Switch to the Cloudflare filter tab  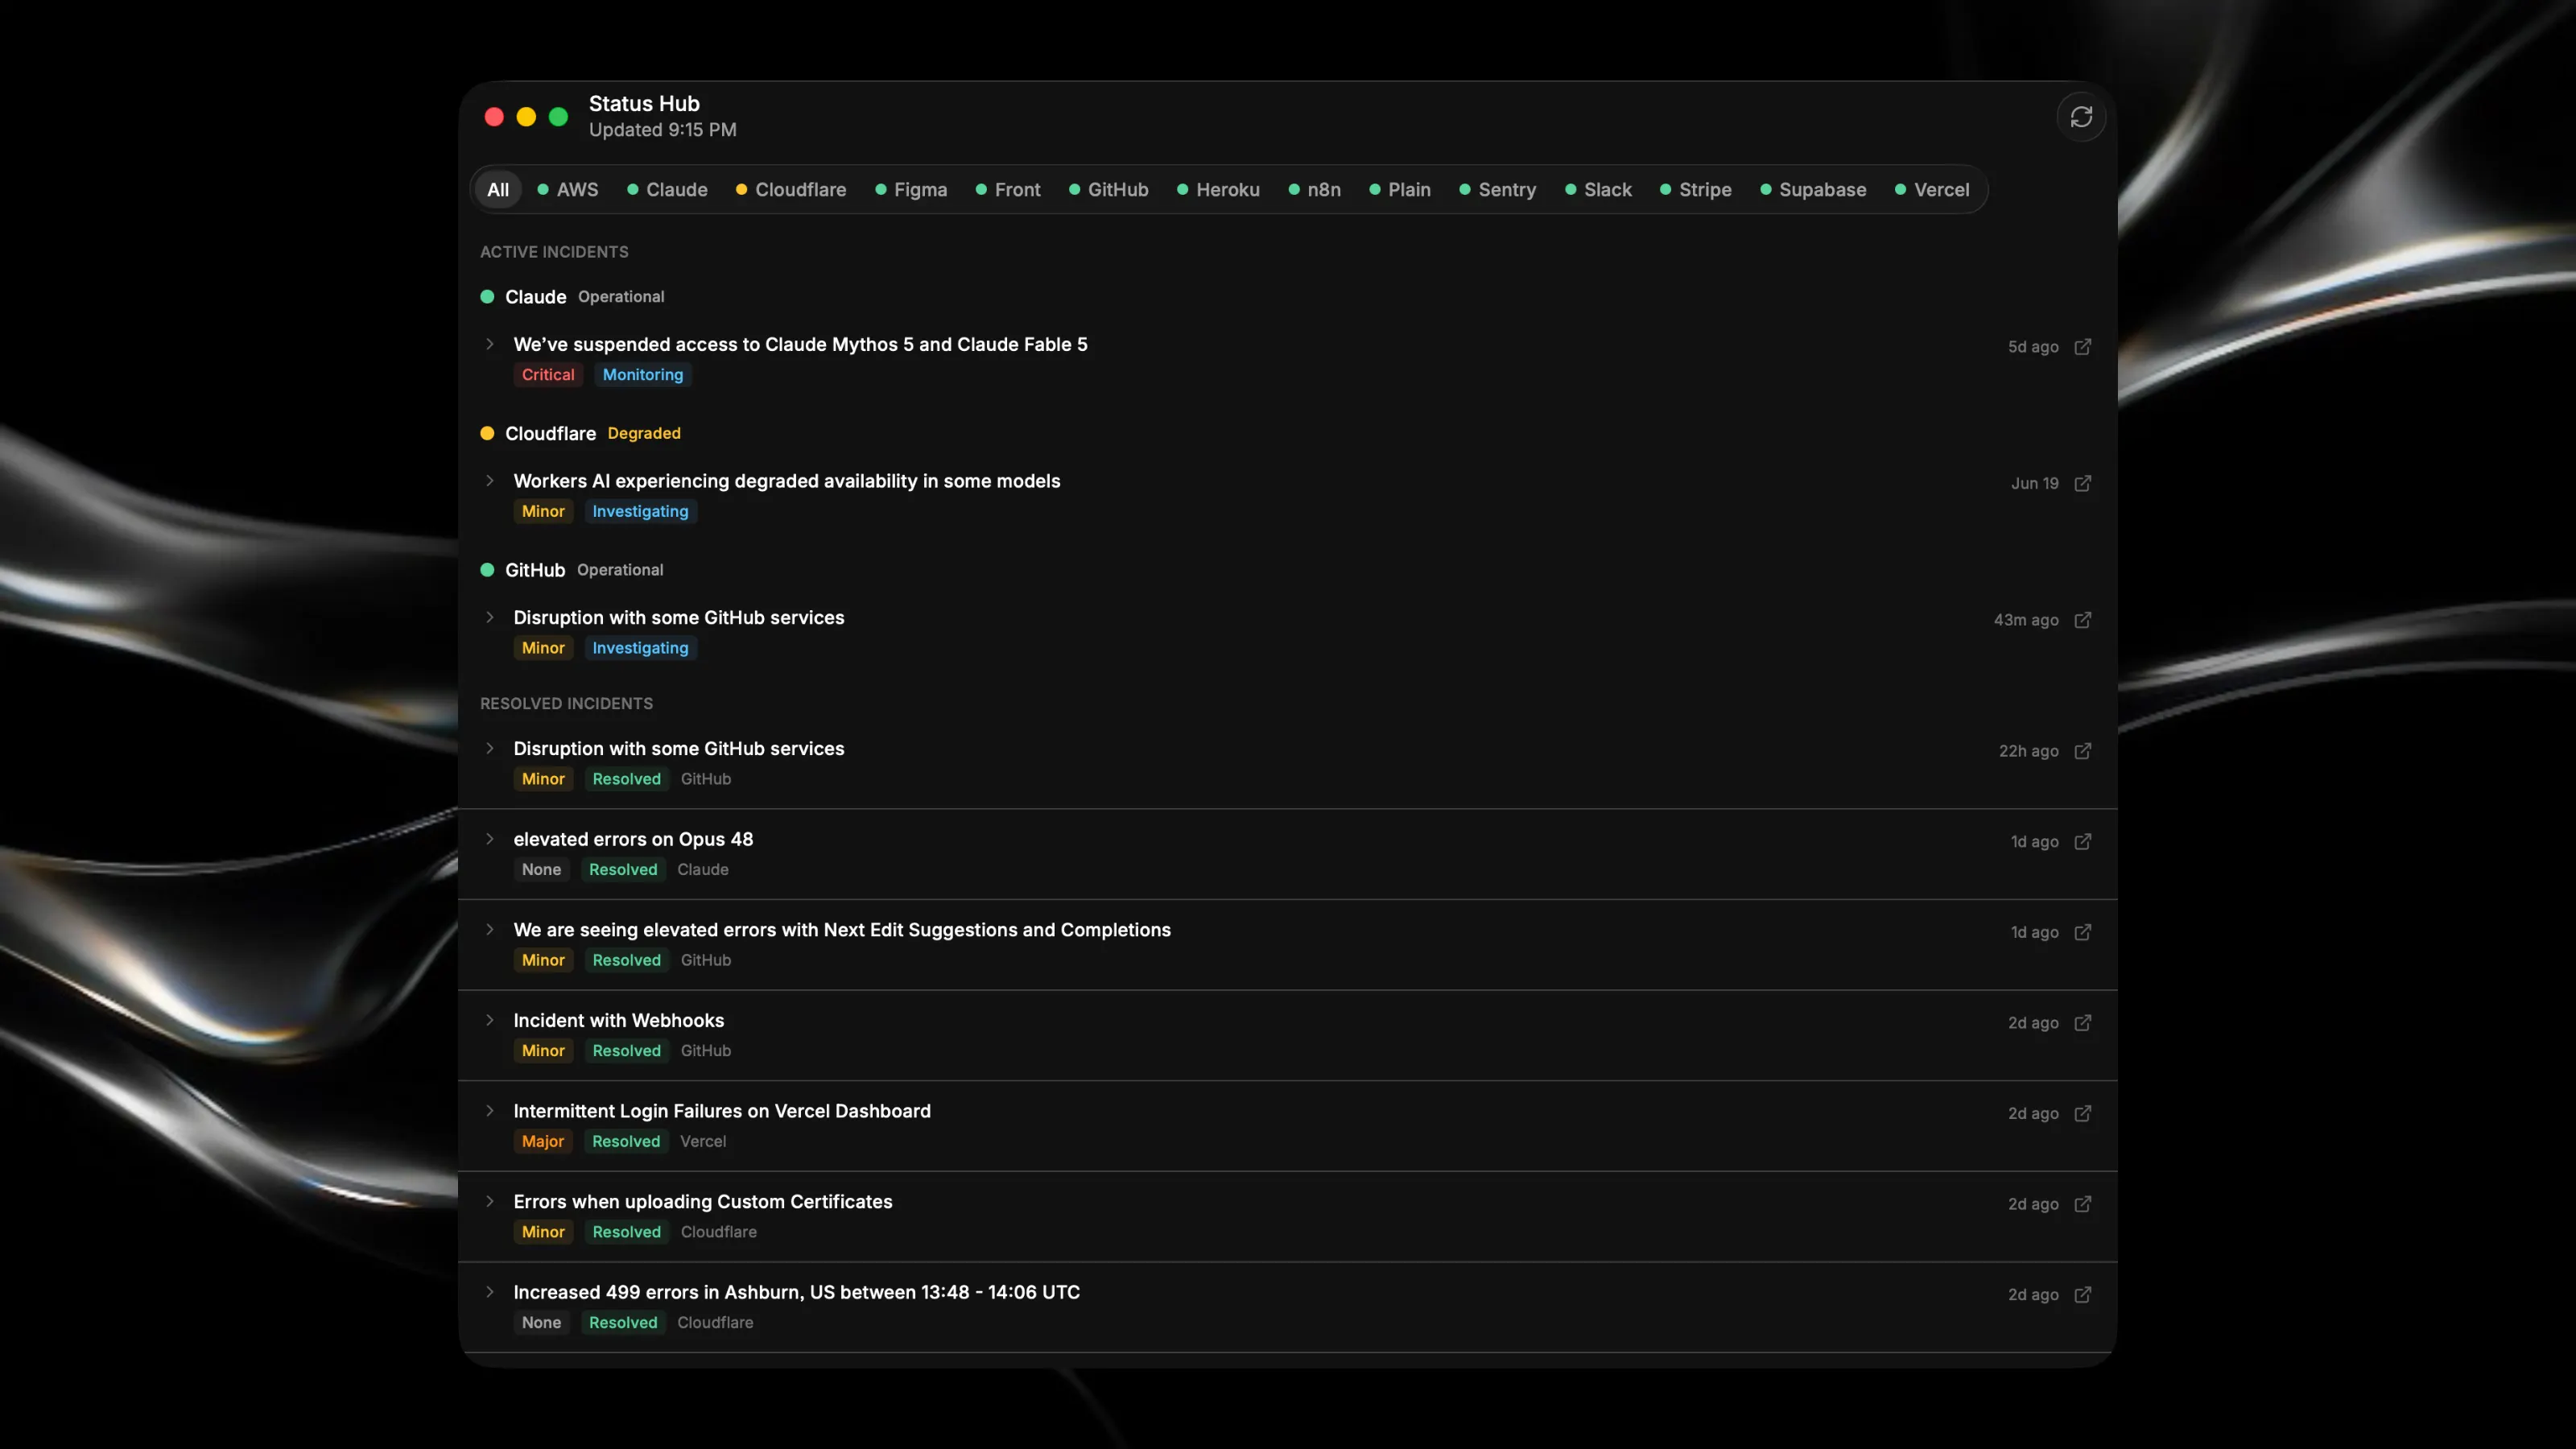(x=791, y=190)
